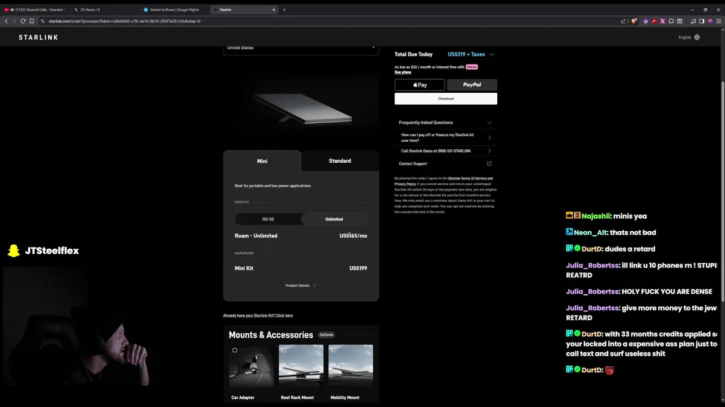Click the Roam - Unlimited plan text
The width and height of the screenshot is (725, 407).
click(x=256, y=236)
